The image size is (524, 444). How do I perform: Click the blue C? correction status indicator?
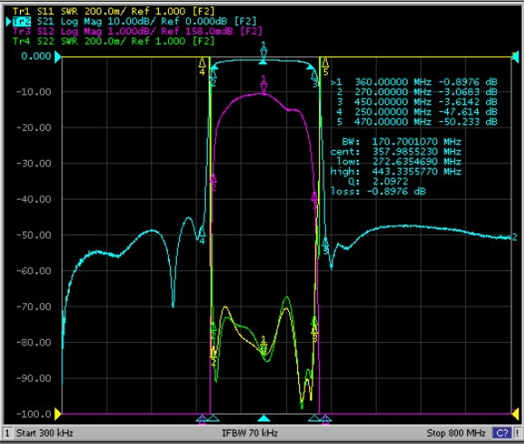tap(502, 433)
